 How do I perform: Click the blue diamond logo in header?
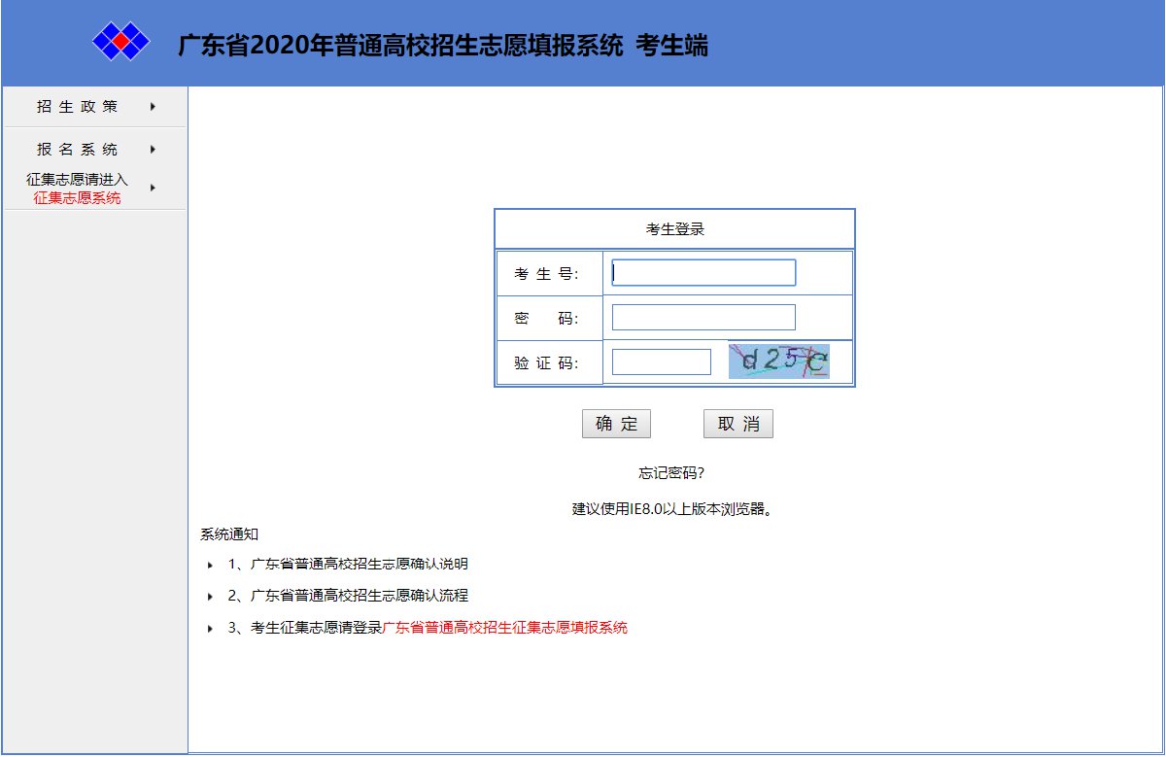120,42
